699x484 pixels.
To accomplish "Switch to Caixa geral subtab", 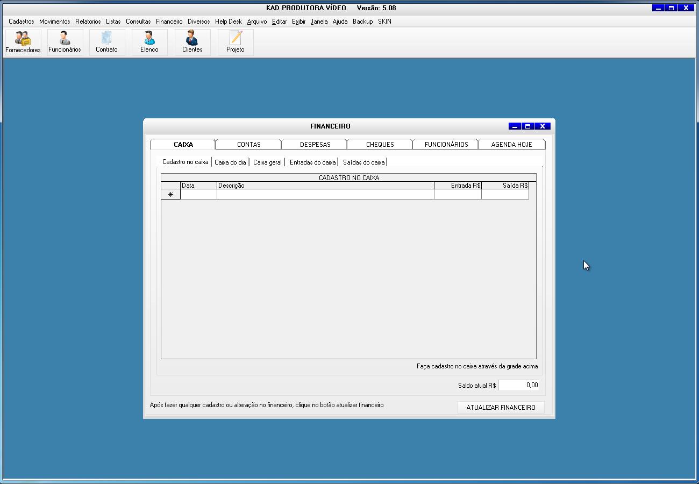I will 267,162.
